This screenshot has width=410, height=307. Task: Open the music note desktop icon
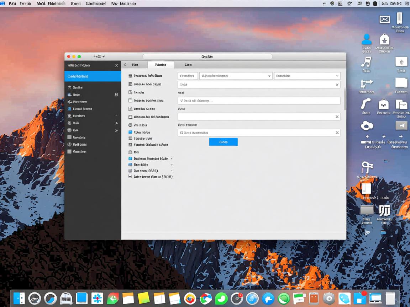pyautogui.click(x=366, y=62)
